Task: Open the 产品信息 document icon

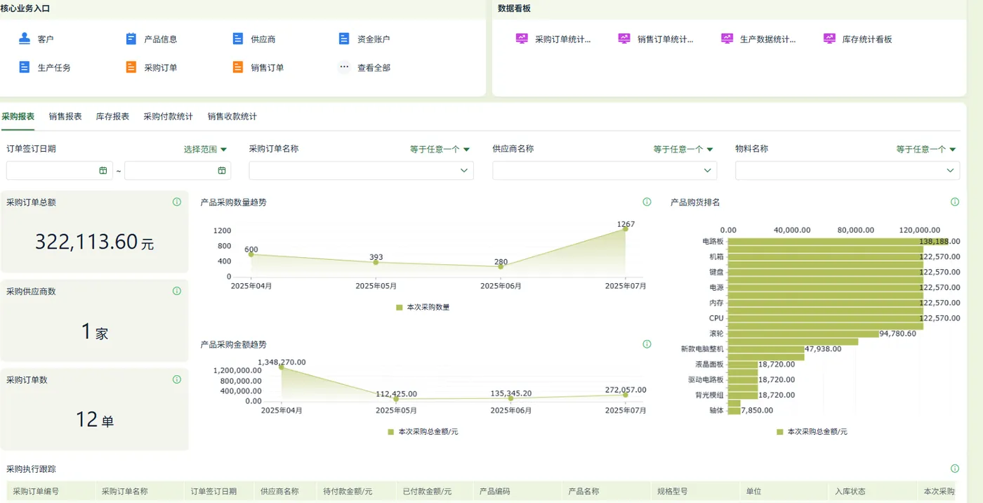Action: pos(131,39)
